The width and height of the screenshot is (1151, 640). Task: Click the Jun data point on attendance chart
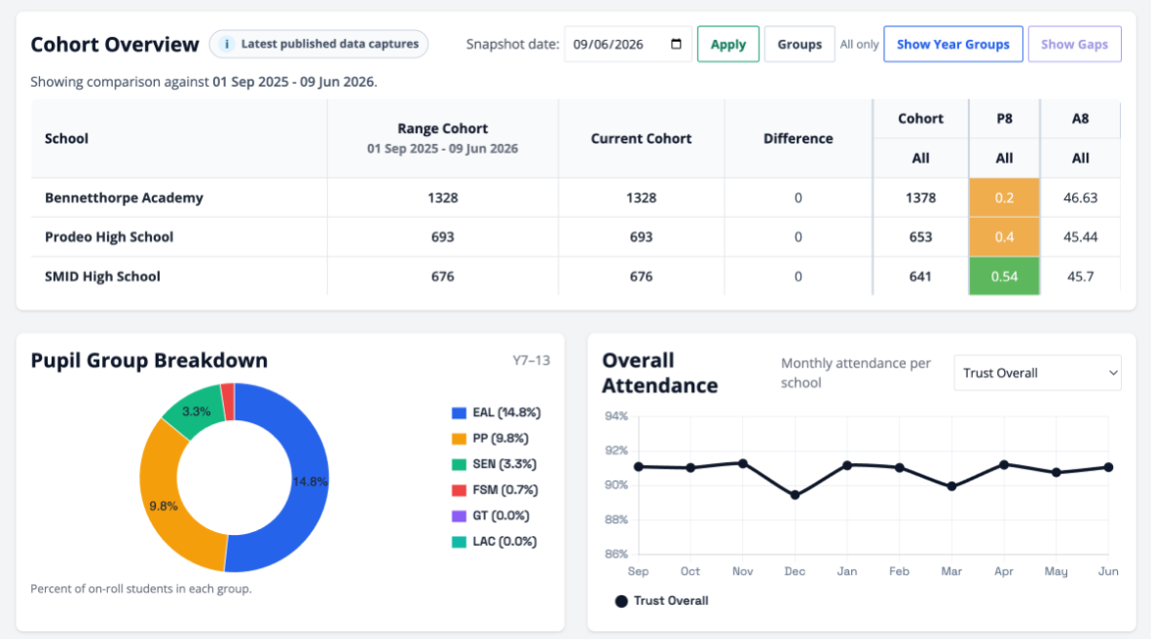[x=1108, y=467]
